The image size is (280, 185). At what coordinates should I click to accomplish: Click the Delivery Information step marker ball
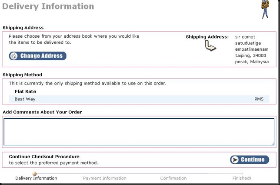coord(34,173)
